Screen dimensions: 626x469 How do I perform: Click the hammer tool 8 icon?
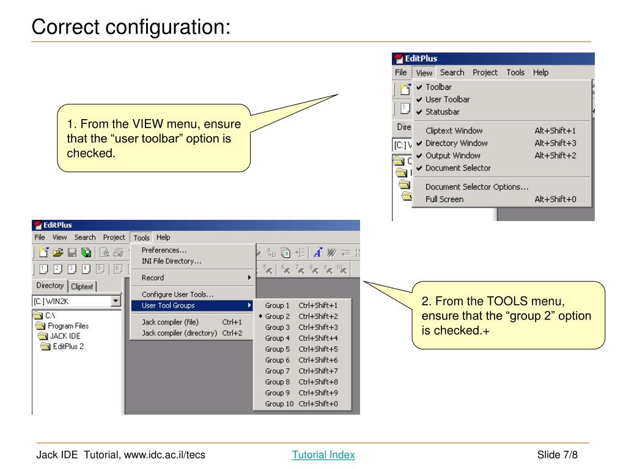pos(314,269)
